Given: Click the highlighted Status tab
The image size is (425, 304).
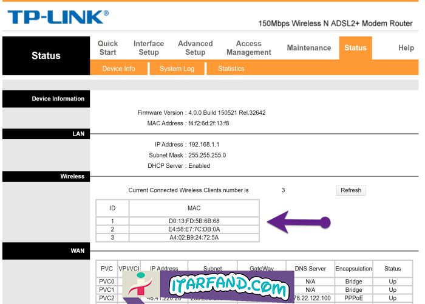Looking at the screenshot, I should [355, 48].
